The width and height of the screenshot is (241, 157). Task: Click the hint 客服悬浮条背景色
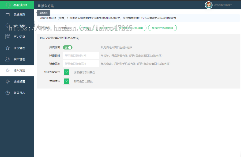coord(85,72)
